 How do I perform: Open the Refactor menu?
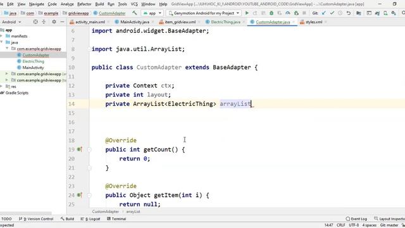pos(84,4)
